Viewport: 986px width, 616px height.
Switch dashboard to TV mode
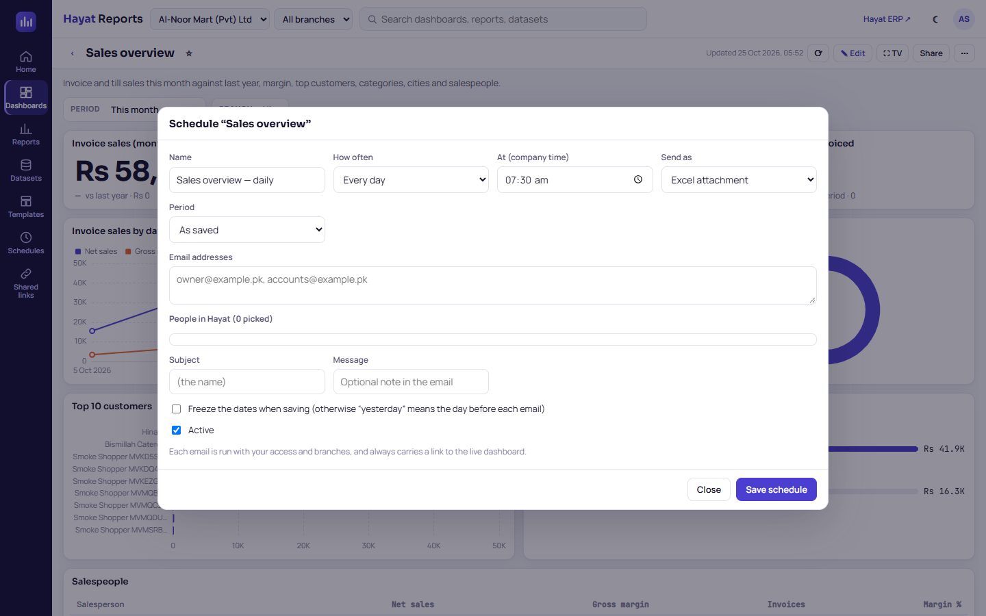[x=892, y=53]
